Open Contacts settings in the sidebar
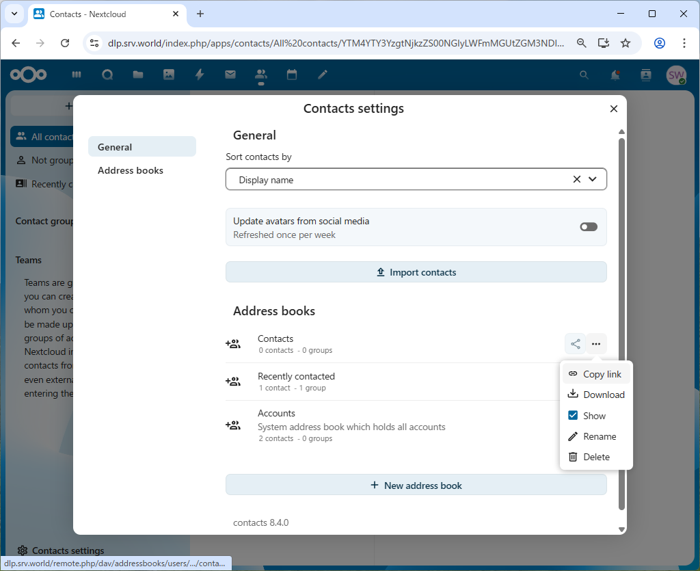This screenshot has height=571, width=700. click(60, 550)
